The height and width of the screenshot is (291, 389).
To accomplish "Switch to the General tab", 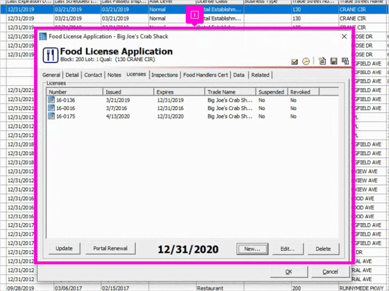I will 51,75.
